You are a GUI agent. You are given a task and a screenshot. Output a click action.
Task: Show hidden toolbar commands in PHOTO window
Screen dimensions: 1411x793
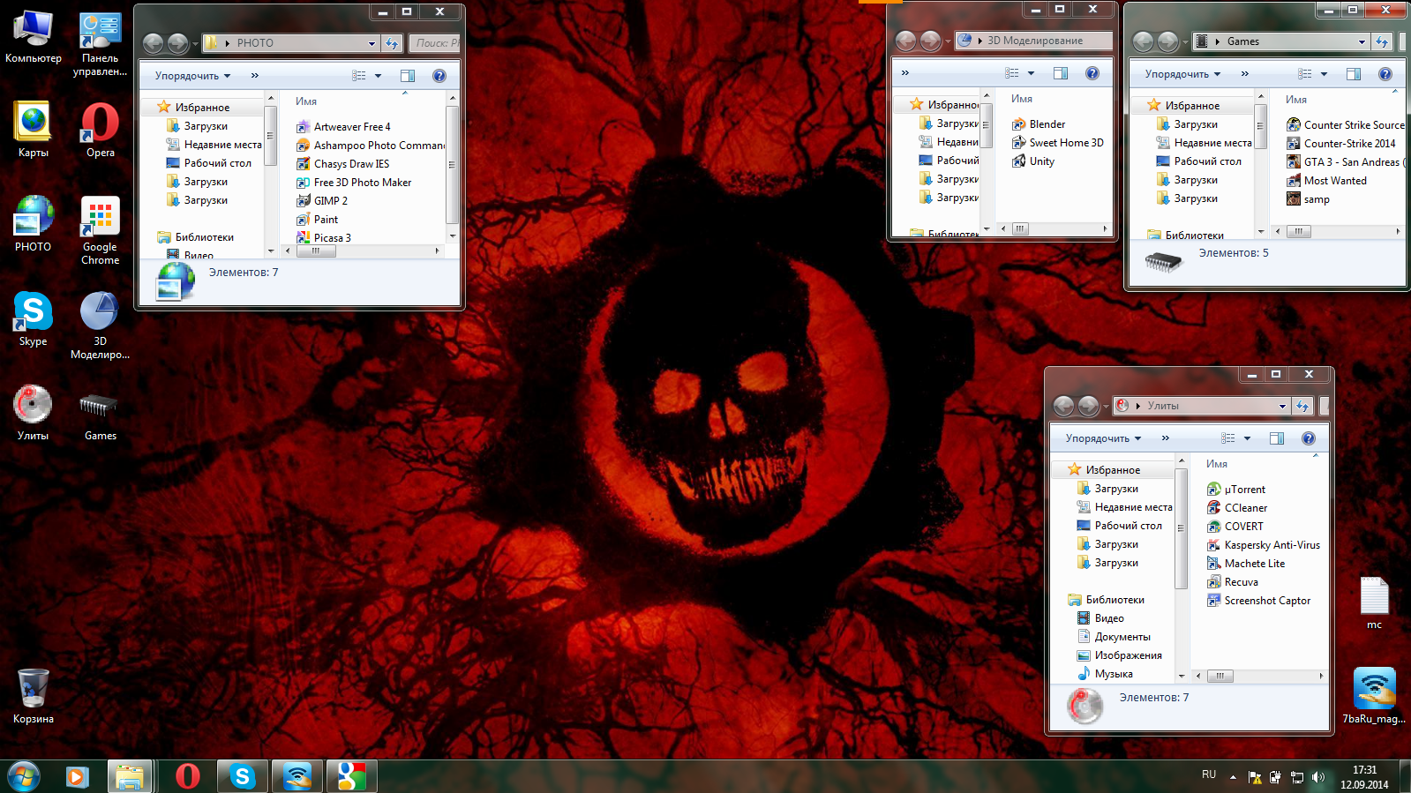(254, 76)
